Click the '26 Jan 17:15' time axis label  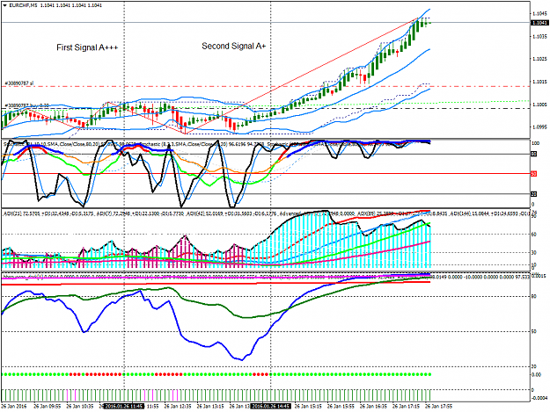406,407
